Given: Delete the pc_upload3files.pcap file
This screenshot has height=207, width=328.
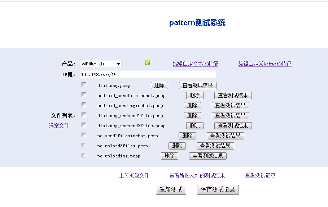Looking at the screenshot, I should pos(177,146).
